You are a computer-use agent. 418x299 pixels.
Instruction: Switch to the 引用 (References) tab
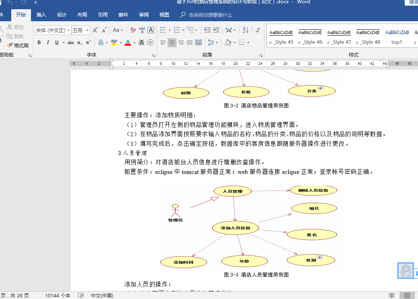(102, 15)
